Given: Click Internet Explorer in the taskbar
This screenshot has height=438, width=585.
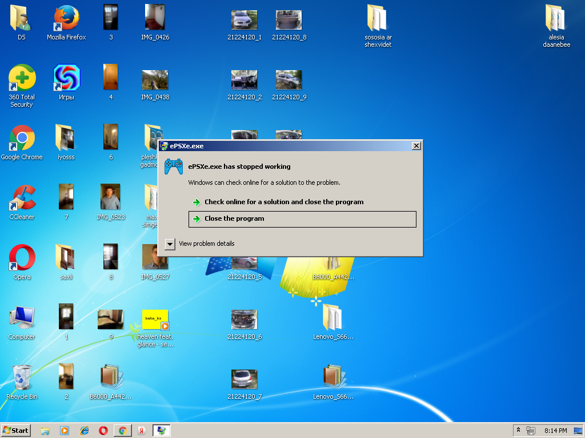Looking at the screenshot, I should click(84, 430).
